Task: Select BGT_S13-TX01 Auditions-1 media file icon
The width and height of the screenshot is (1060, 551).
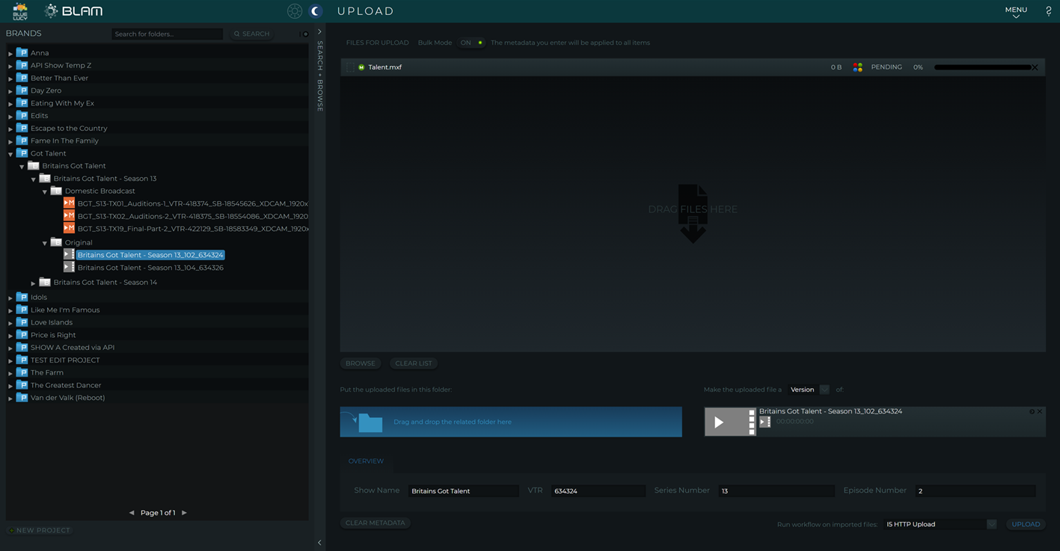Action: coord(69,203)
